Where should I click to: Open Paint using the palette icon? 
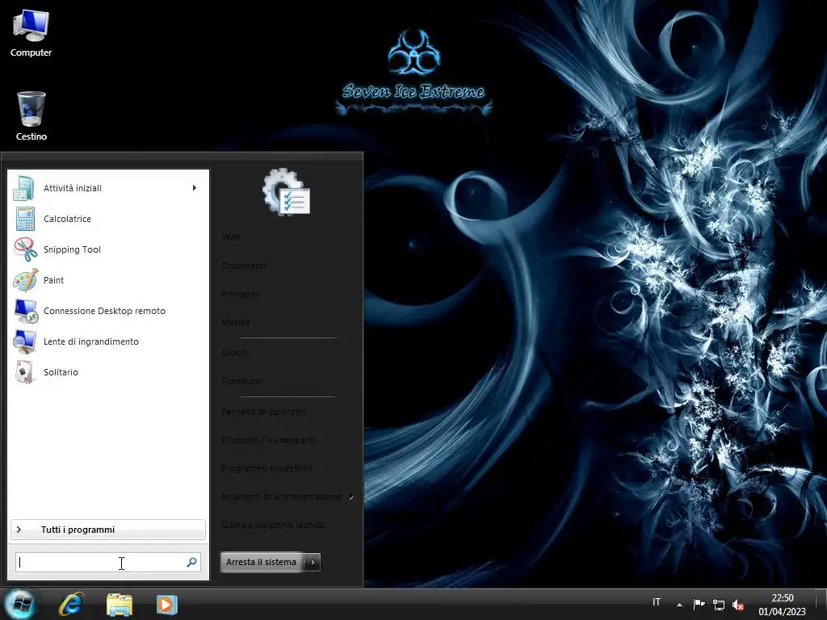click(x=25, y=280)
